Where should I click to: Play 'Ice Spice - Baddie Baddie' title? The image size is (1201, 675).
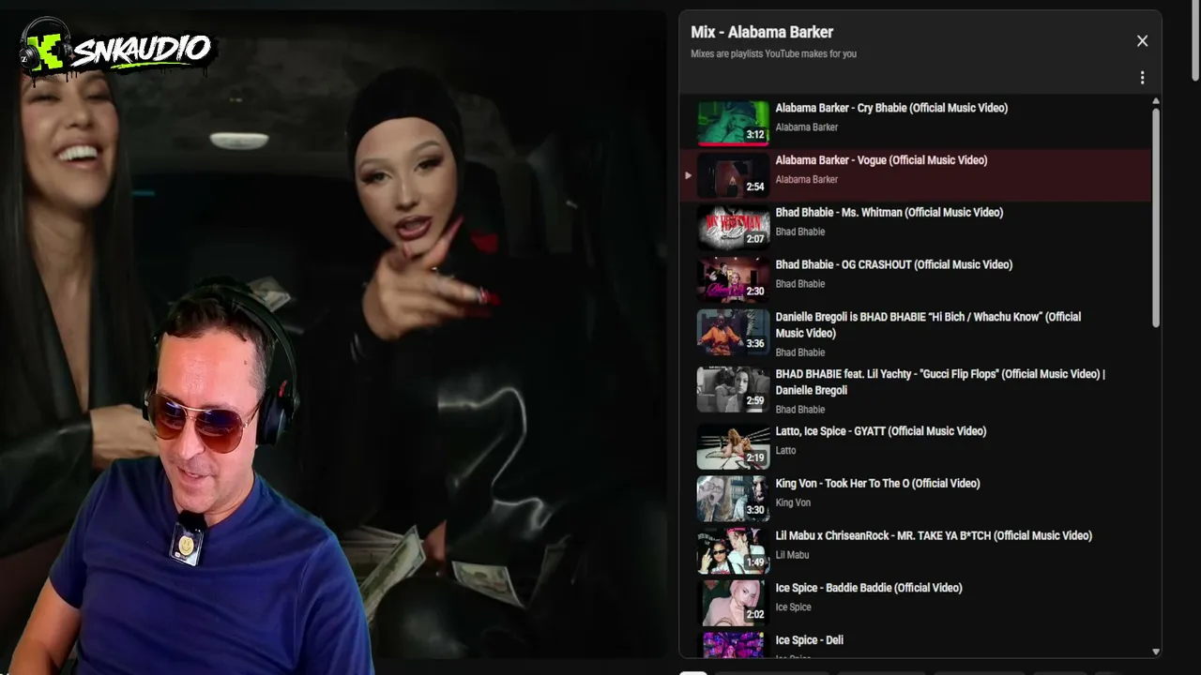[x=868, y=589]
